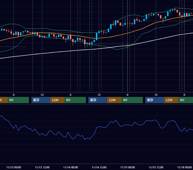Screen dimensions: 193x170
Task: Click the LDN session block on 11/15
Action: click(171, 100)
